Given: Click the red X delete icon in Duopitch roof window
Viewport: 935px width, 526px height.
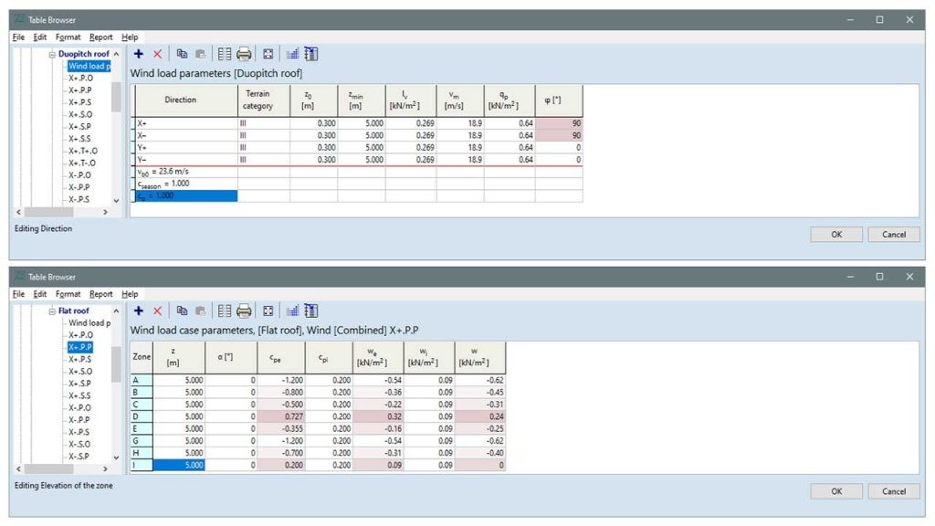Looking at the screenshot, I should [x=157, y=55].
